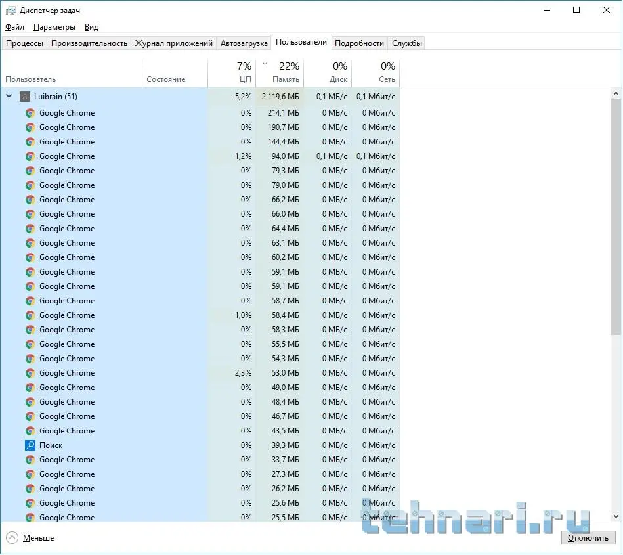
Task: Click the scrollbar up arrow
Action: (616, 94)
